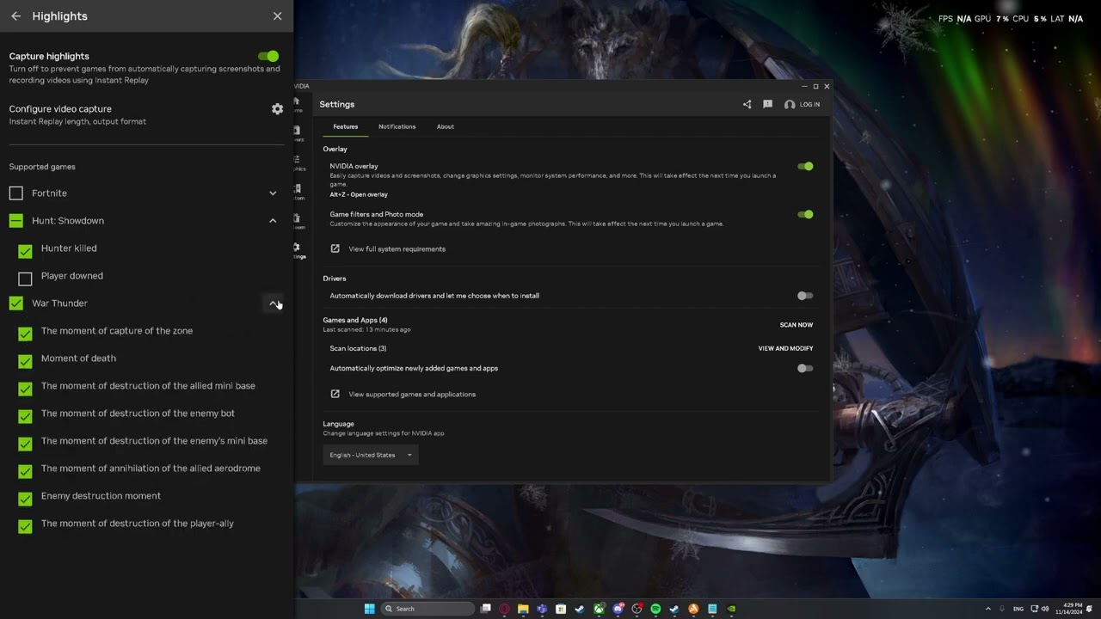Check the Fortnite game checkbox
The height and width of the screenshot is (619, 1101).
coord(16,193)
